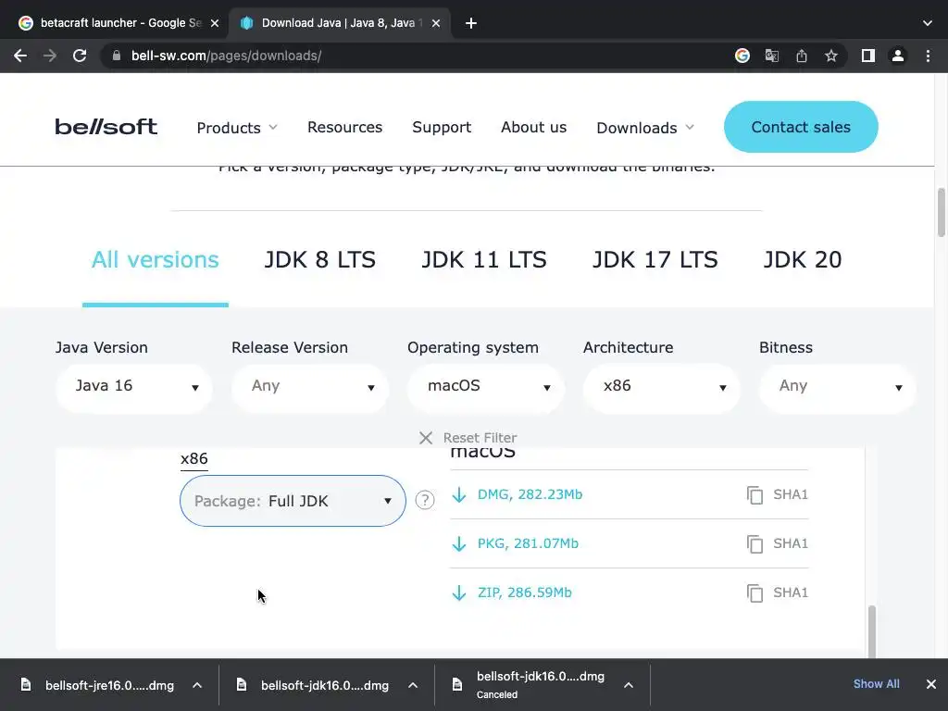The image size is (948, 711).
Task: Click the ZIP download arrow icon
Action: point(459,592)
